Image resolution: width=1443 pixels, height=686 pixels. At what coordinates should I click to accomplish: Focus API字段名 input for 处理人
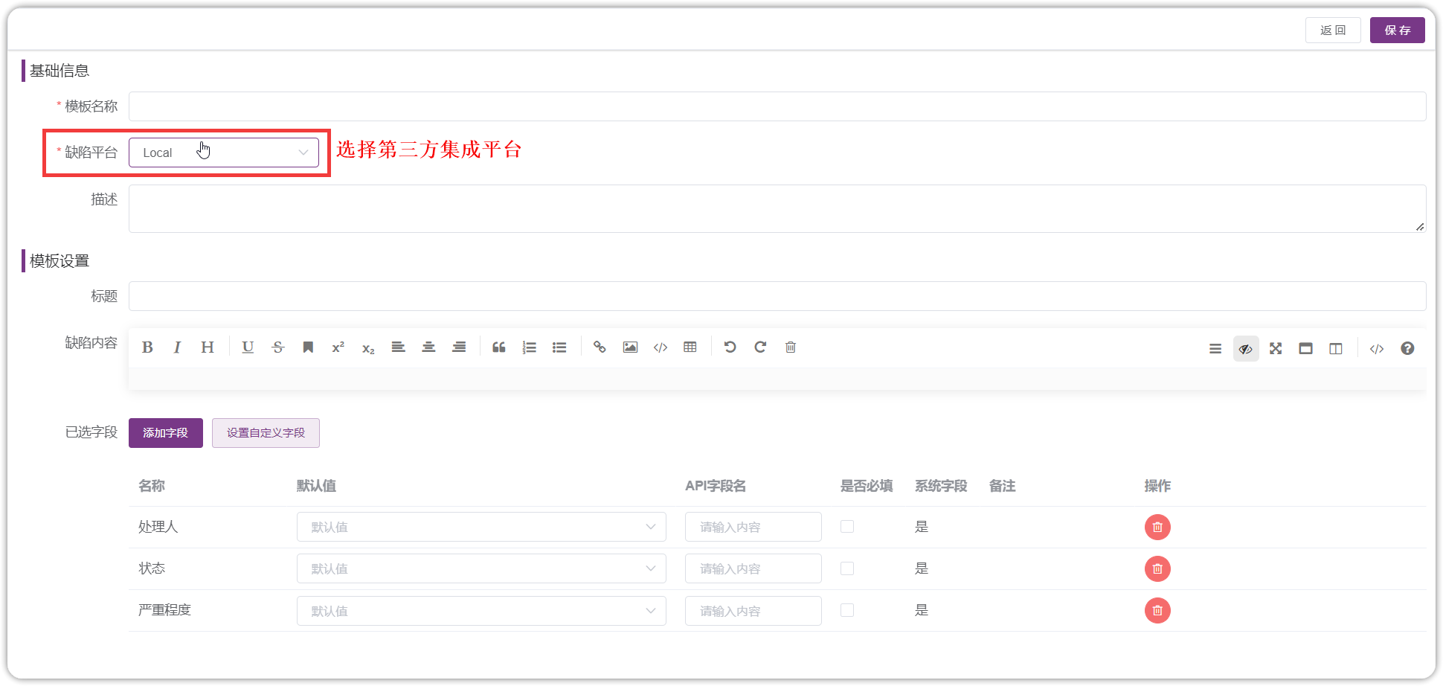[x=753, y=527]
